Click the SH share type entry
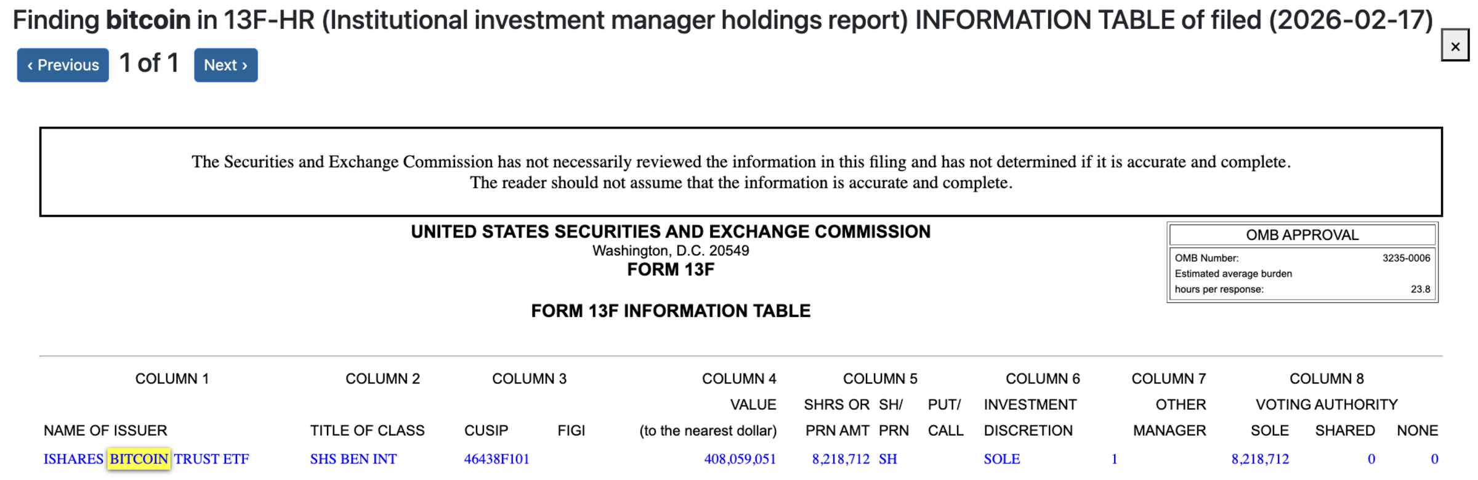Screen dimensions: 1478x480 pyautogui.click(x=887, y=459)
